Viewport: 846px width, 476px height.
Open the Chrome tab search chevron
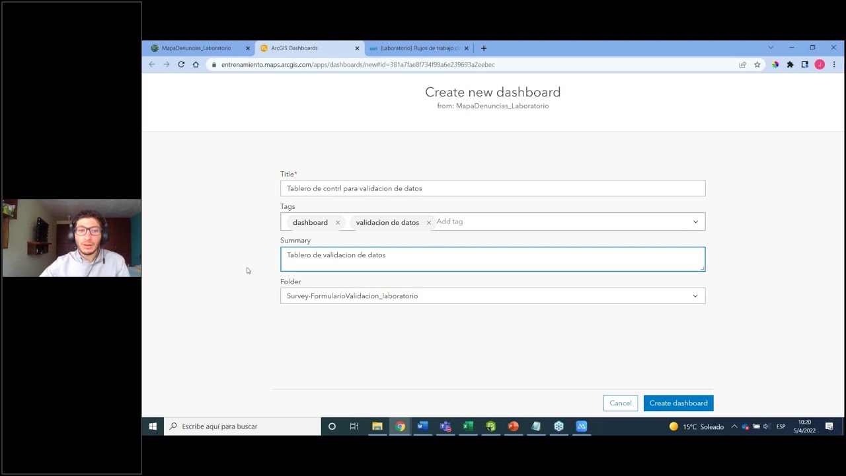pos(771,48)
